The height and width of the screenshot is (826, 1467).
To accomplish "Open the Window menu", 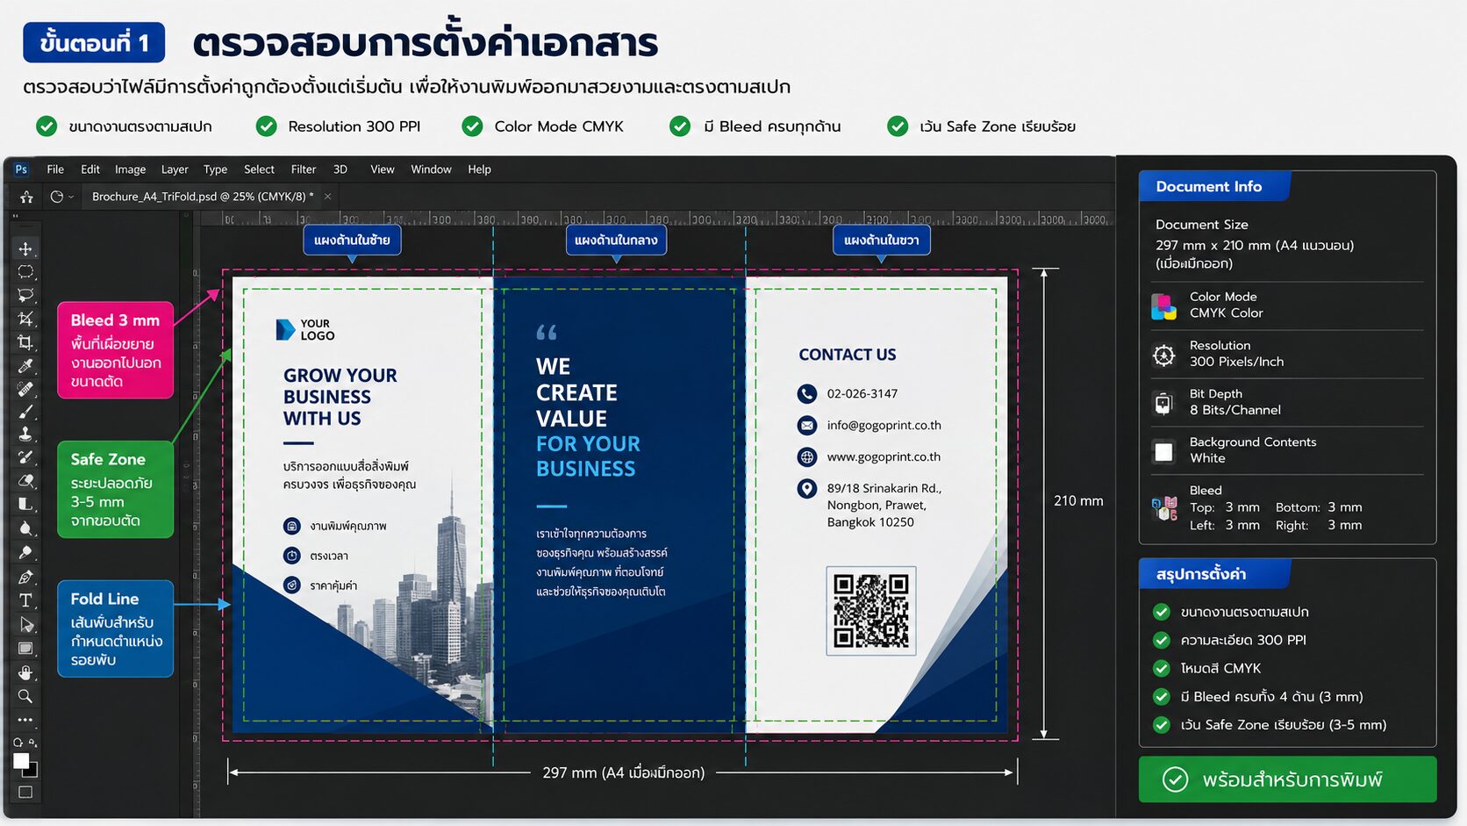I will point(431,169).
